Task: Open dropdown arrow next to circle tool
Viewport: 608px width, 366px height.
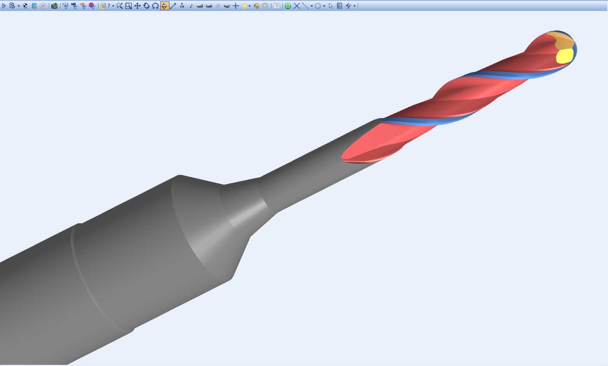Action: [x=324, y=6]
